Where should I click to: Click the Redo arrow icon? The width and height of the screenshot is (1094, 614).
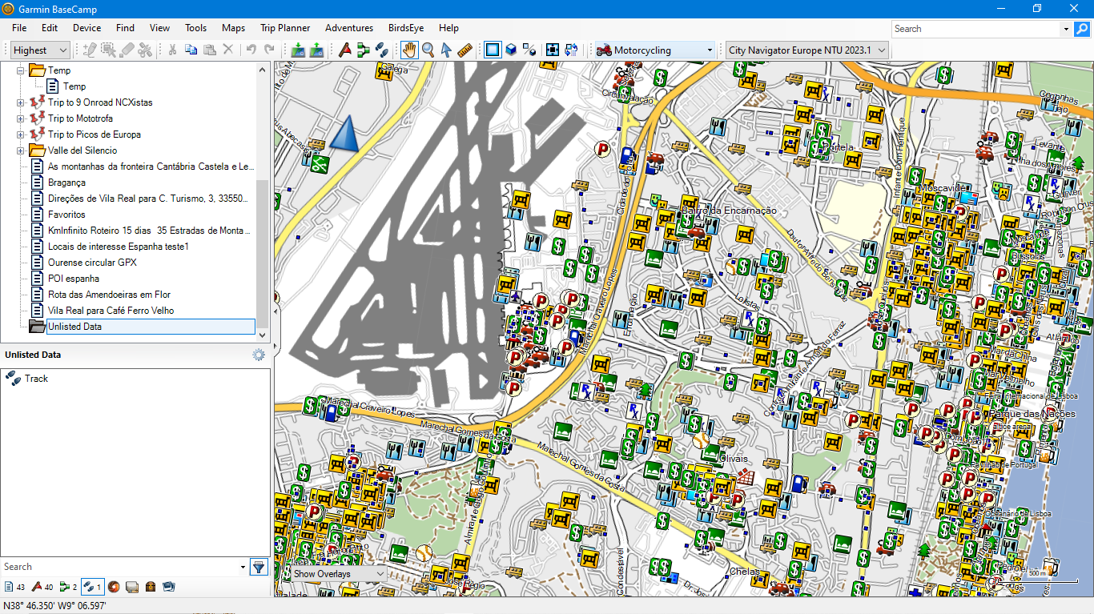point(269,50)
